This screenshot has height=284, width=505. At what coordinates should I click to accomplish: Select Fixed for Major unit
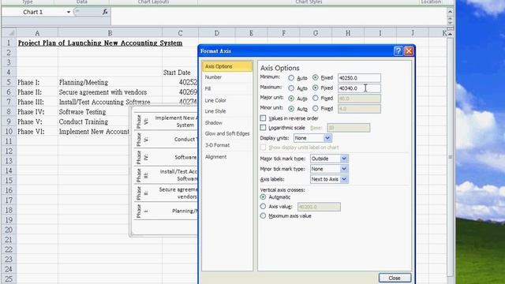coord(316,98)
